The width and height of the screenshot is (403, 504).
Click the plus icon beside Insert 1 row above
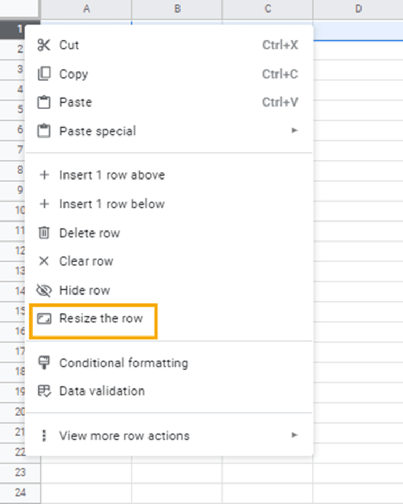pyautogui.click(x=45, y=175)
